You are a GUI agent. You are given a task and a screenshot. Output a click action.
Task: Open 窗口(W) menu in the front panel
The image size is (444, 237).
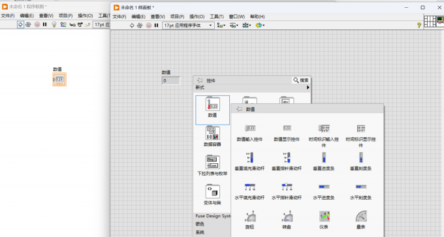237,17
